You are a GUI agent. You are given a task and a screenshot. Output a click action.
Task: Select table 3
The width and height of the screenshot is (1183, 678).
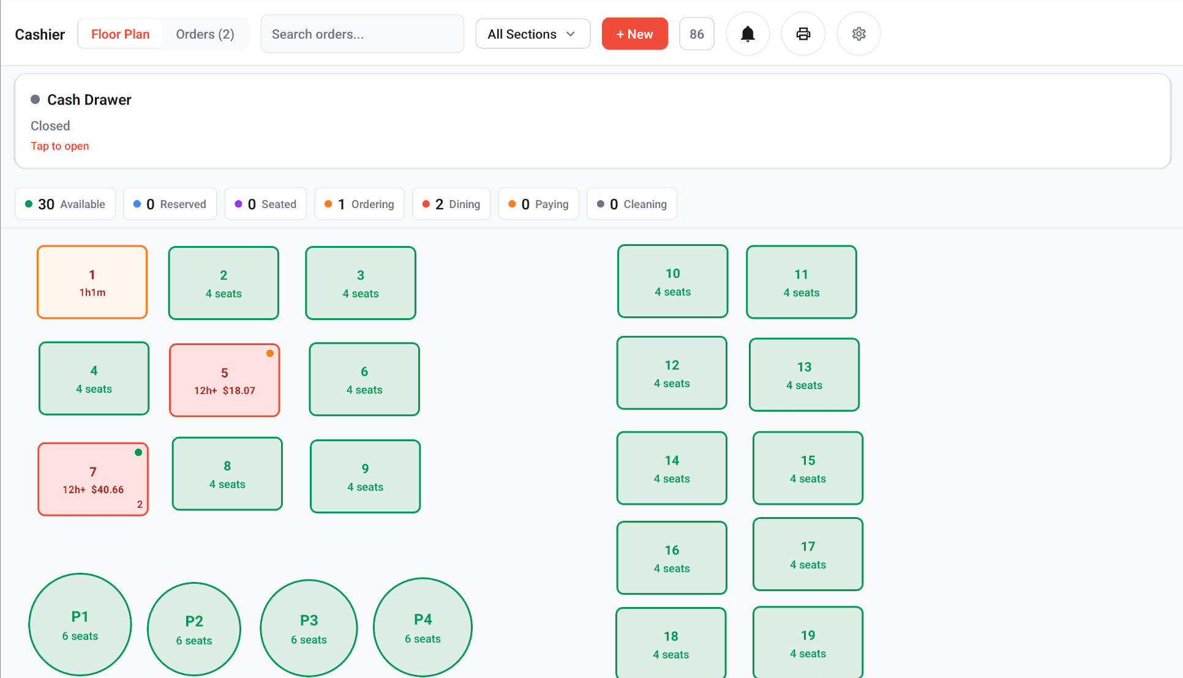[361, 283]
